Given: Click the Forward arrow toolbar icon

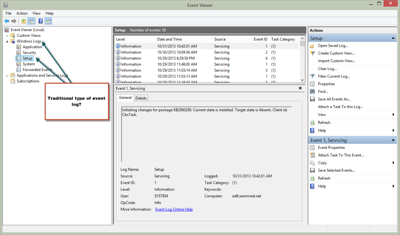Looking at the screenshot, I should tap(14, 21).
